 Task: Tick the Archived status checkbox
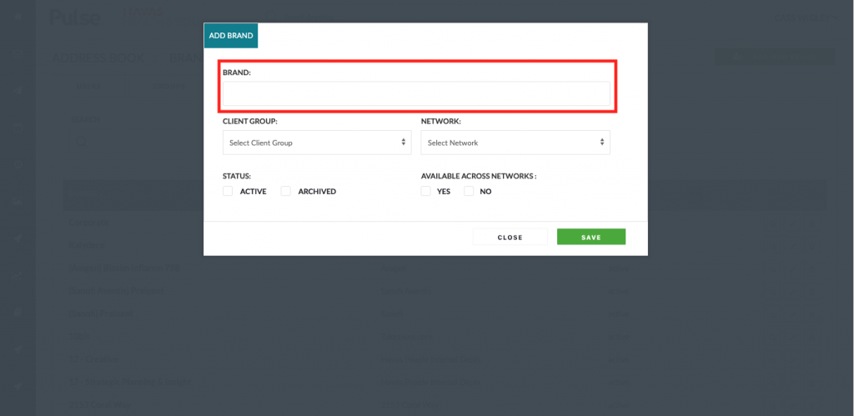pos(286,191)
